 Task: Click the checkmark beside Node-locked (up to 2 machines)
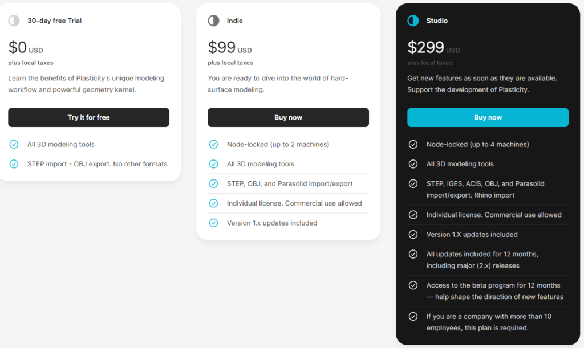[x=213, y=144]
